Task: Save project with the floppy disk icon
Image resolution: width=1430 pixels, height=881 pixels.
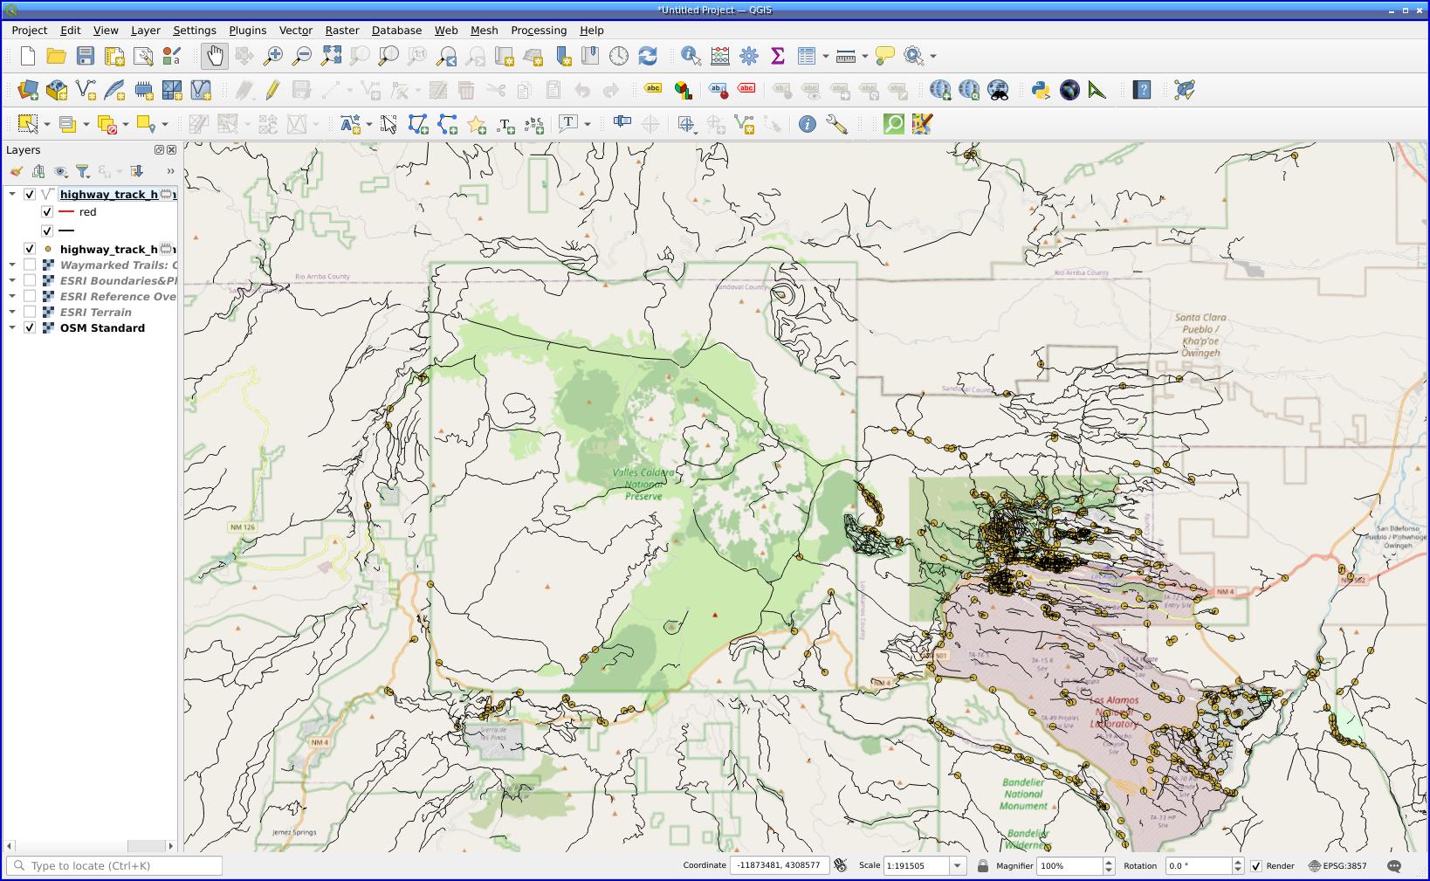Action: [x=86, y=56]
